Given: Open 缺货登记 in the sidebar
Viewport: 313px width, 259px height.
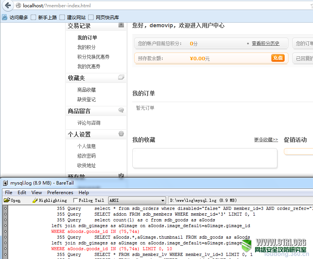Looking at the screenshot, I should click(86, 99).
